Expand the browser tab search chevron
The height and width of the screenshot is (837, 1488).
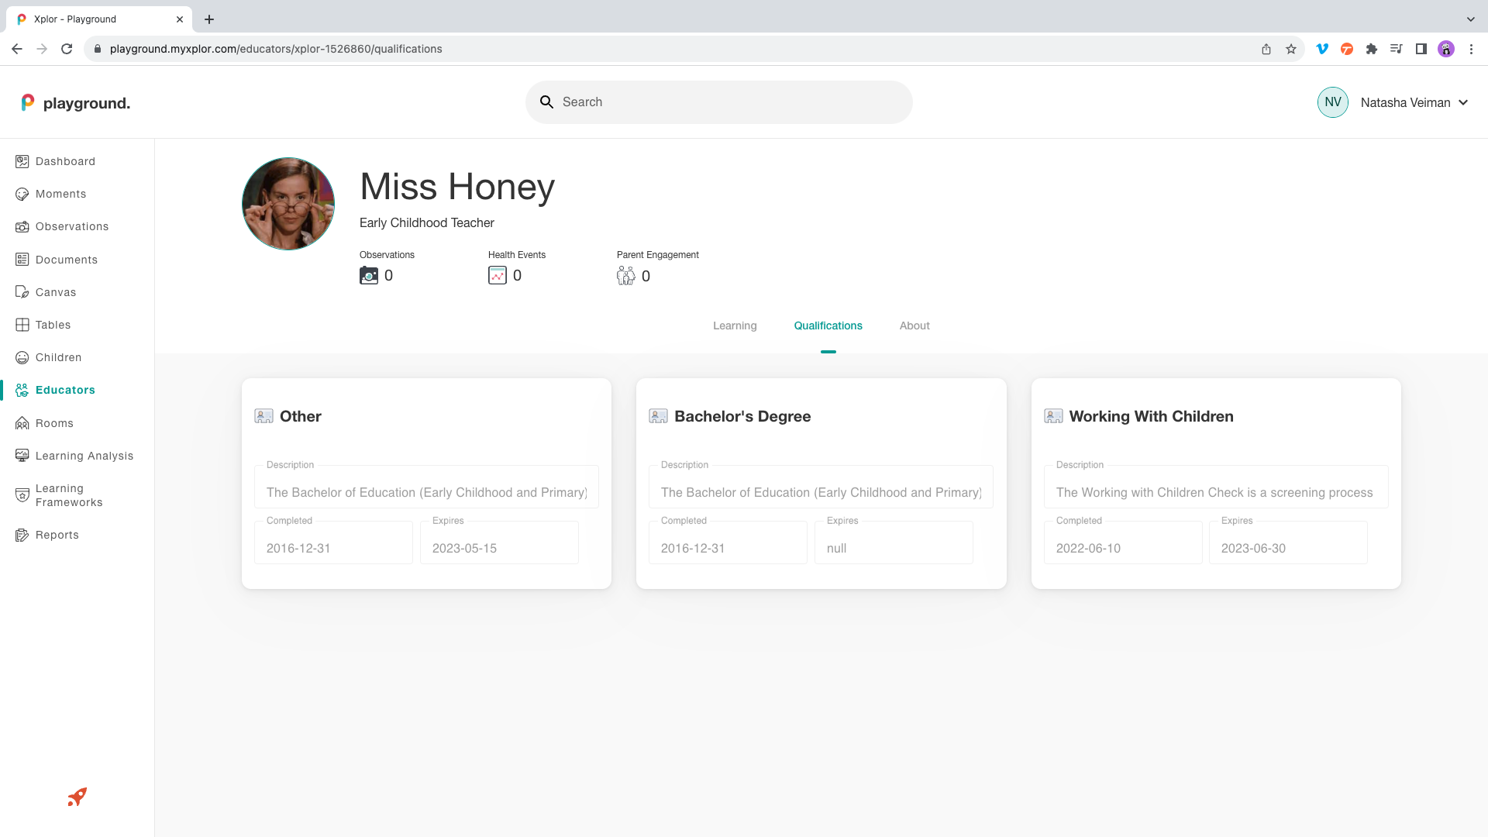pyautogui.click(x=1470, y=19)
